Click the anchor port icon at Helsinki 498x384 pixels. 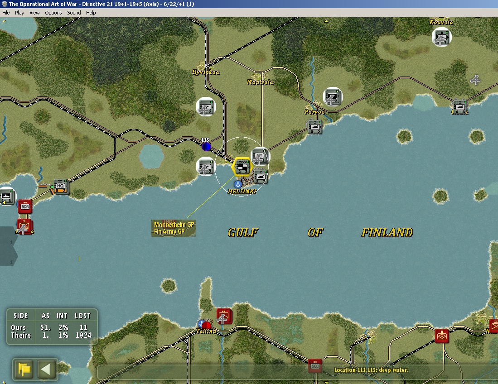(x=237, y=184)
